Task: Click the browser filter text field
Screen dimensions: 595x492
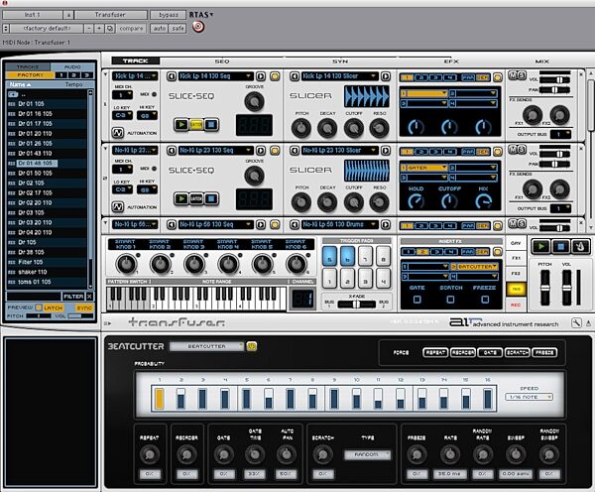Action: coord(34,297)
